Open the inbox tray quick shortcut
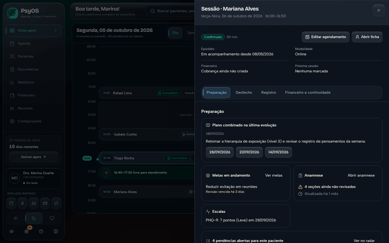This screenshot has height=243, width=389. (34, 203)
